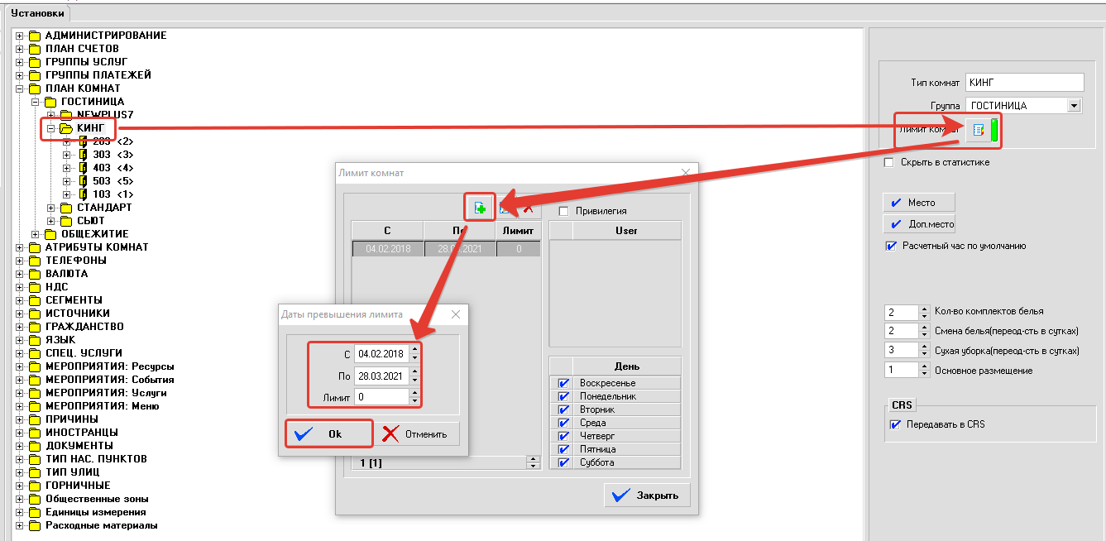Expand the АДМИНИСТРИРОВАНИЕ tree node

pyautogui.click(x=20, y=36)
